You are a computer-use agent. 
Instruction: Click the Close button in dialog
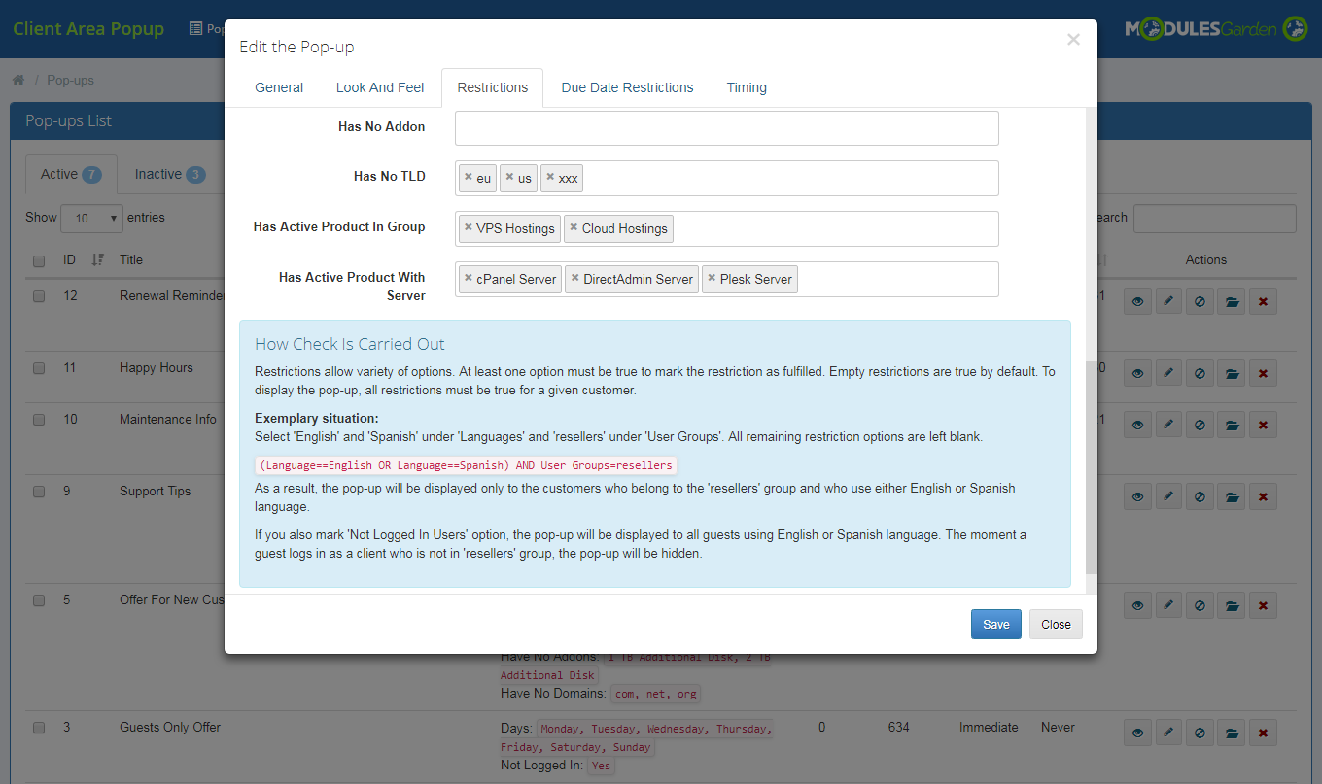coord(1056,625)
